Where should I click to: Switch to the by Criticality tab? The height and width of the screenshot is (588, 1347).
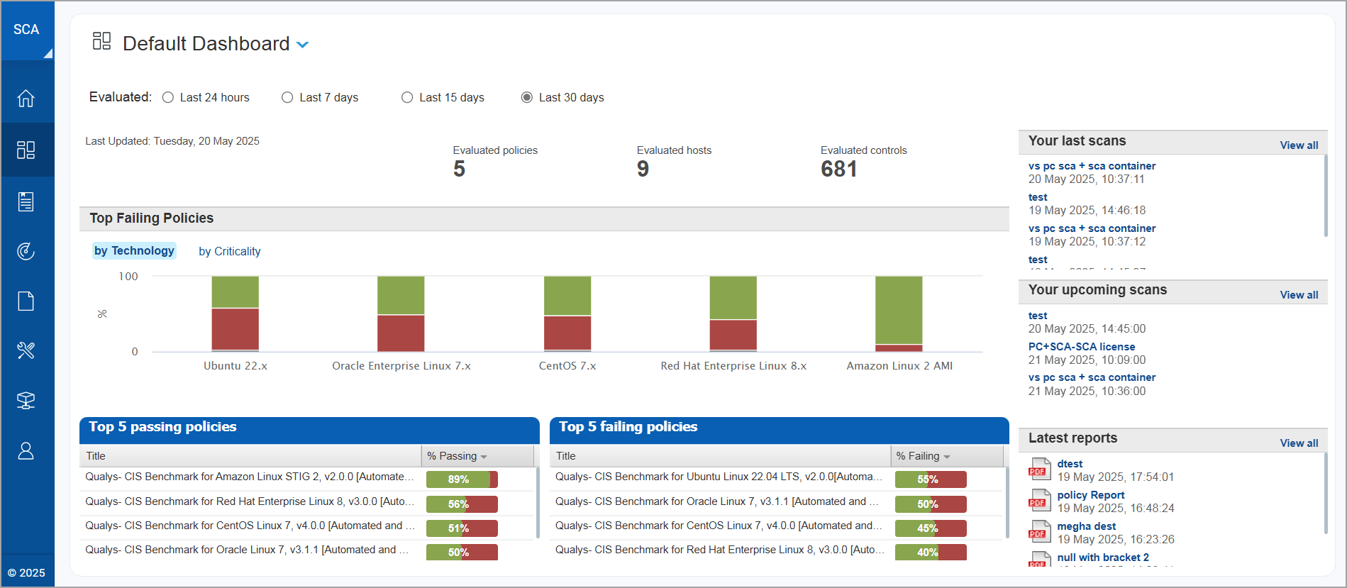pyautogui.click(x=230, y=252)
